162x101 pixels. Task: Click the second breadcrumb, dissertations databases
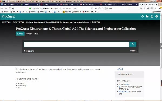(x=18, y=22)
